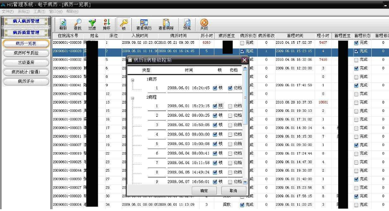Image resolution: width=389 pixels, height=211 pixels.
Task: Open the 系统(S) menu
Action: pyautogui.click(x=23, y=12)
